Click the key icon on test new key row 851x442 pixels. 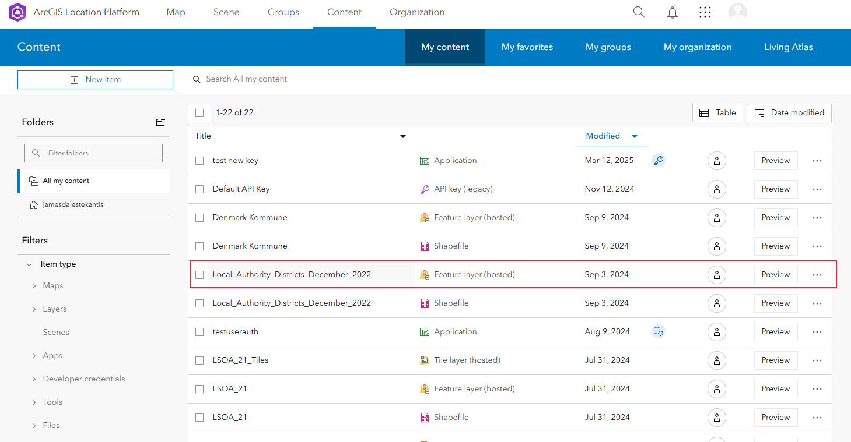[x=659, y=161]
